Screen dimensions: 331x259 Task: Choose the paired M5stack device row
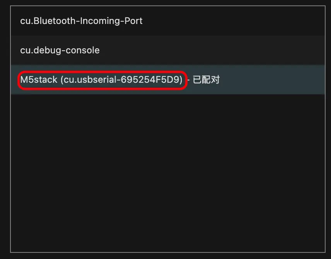(x=167, y=80)
